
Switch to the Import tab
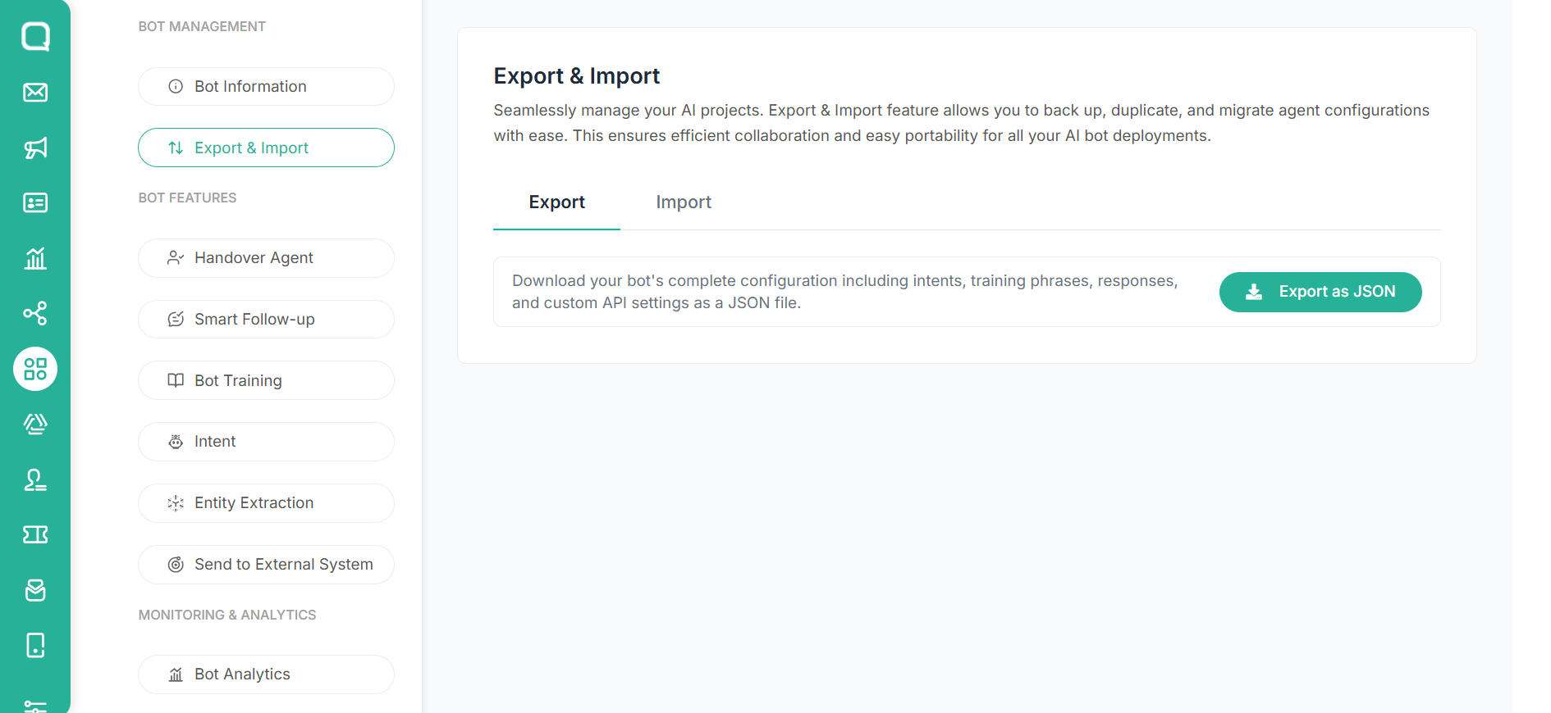[x=684, y=202]
